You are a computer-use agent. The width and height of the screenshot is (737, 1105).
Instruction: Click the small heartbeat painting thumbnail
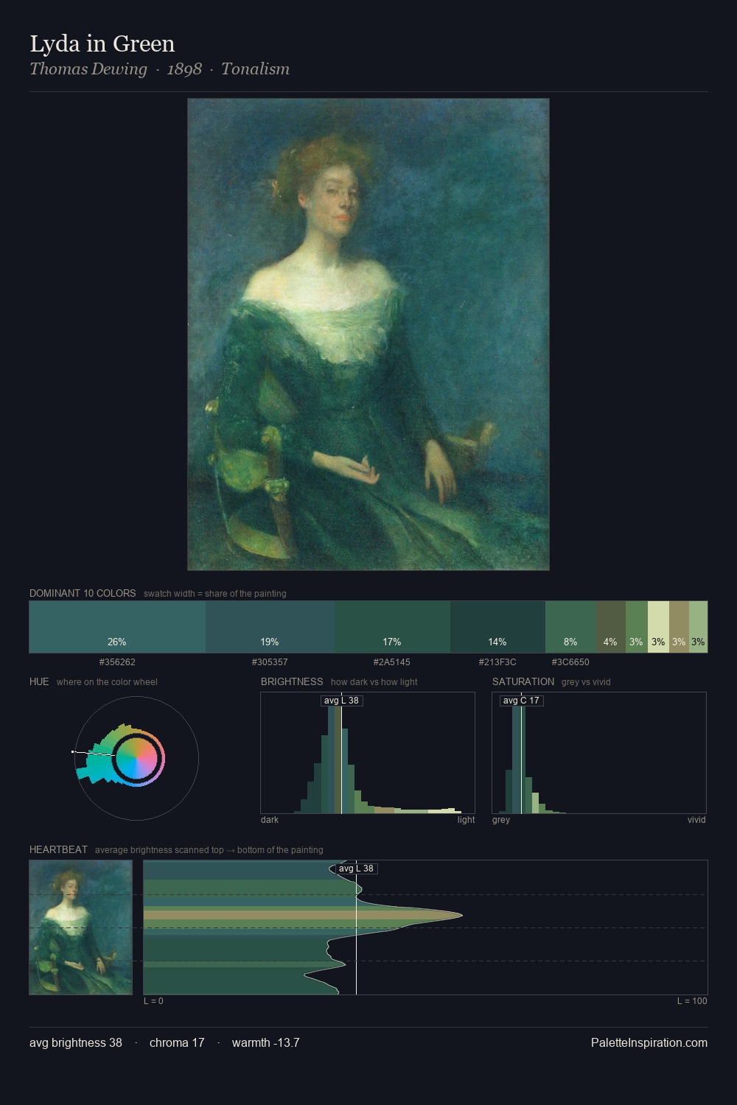pyautogui.click(x=81, y=927)
